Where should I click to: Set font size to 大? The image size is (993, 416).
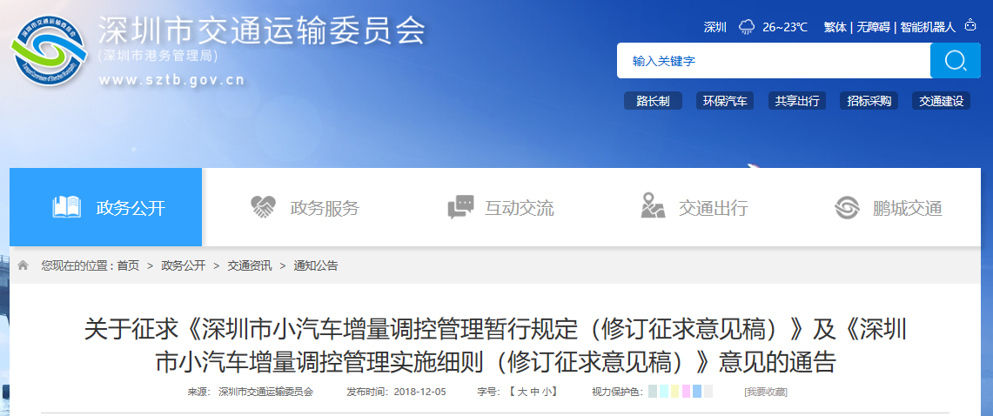(x=522, y=392)
